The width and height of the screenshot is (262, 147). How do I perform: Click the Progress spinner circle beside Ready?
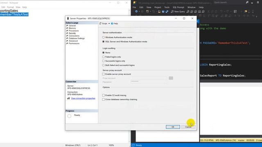pos(69,116)
